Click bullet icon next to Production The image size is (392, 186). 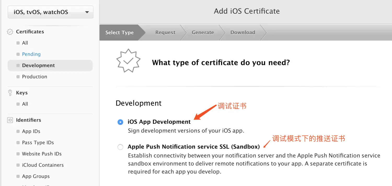tap(18, 77)
